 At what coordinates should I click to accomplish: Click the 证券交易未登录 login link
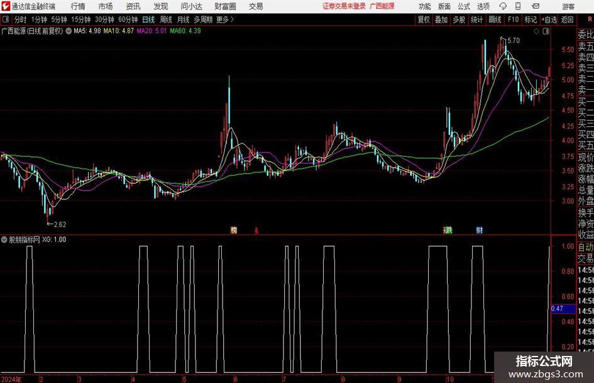(344, 6)
